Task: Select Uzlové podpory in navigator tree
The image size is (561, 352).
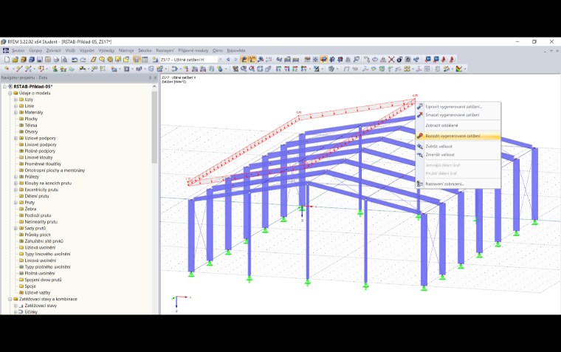Action: point(40,138)
